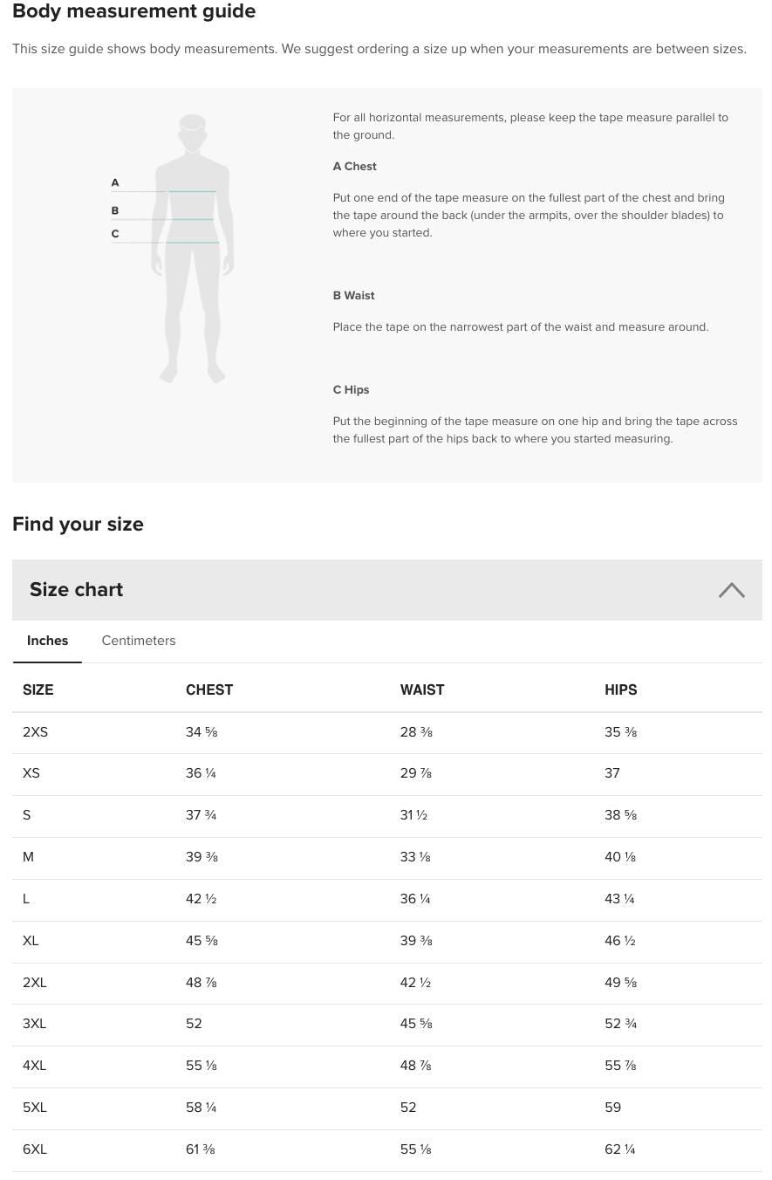Select the M size row label

pyautogui.click(x=29, y=857)
